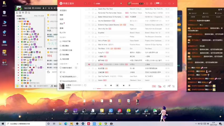The height and width of the screenshot is (126, 224).
Task: Open the 视频 sidebar tab
Action: tap(61, 19)
